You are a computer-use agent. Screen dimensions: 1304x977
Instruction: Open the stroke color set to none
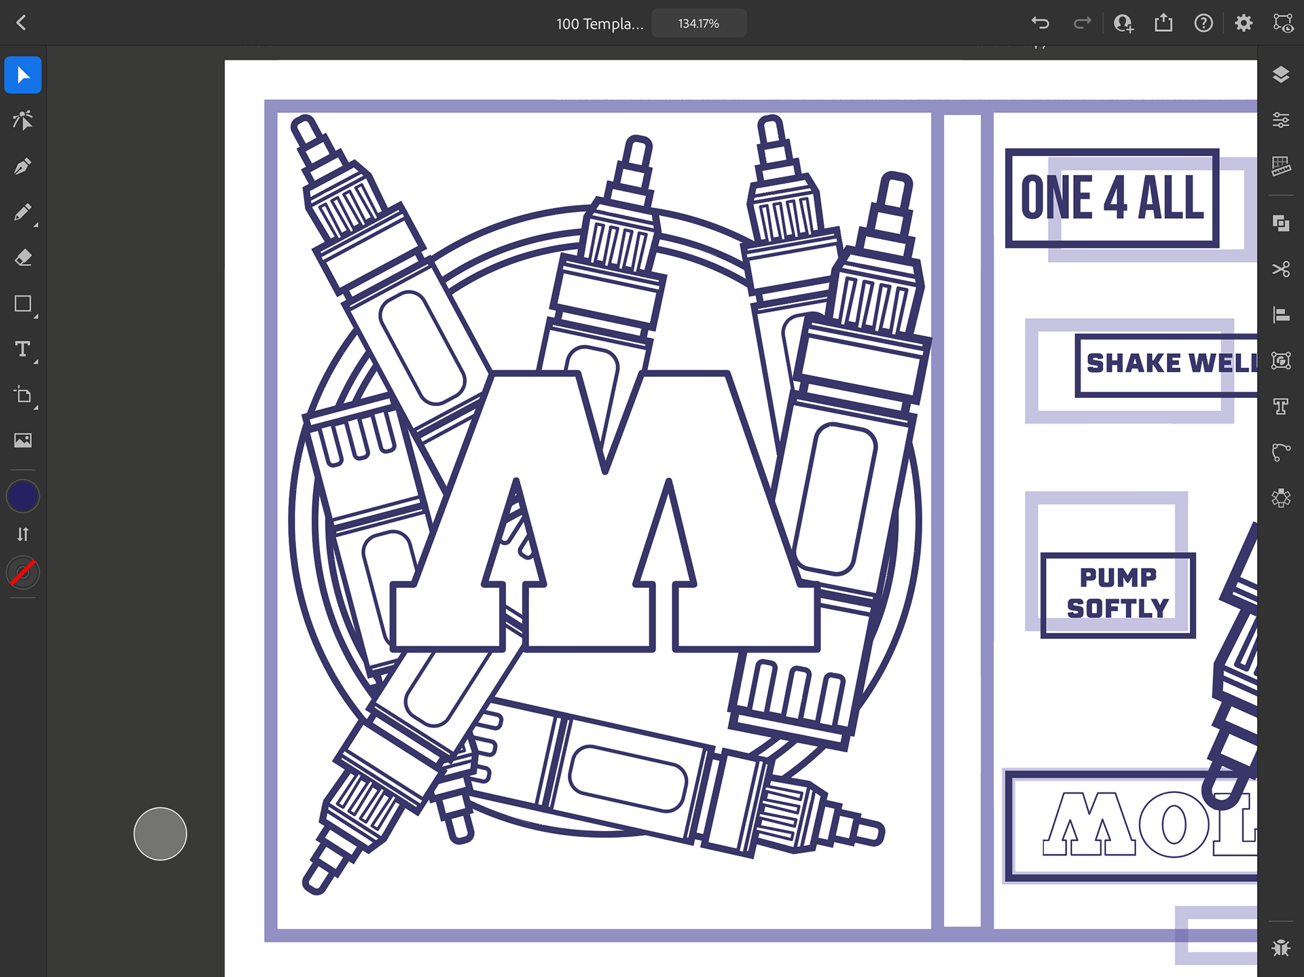(x=23, y=573)
